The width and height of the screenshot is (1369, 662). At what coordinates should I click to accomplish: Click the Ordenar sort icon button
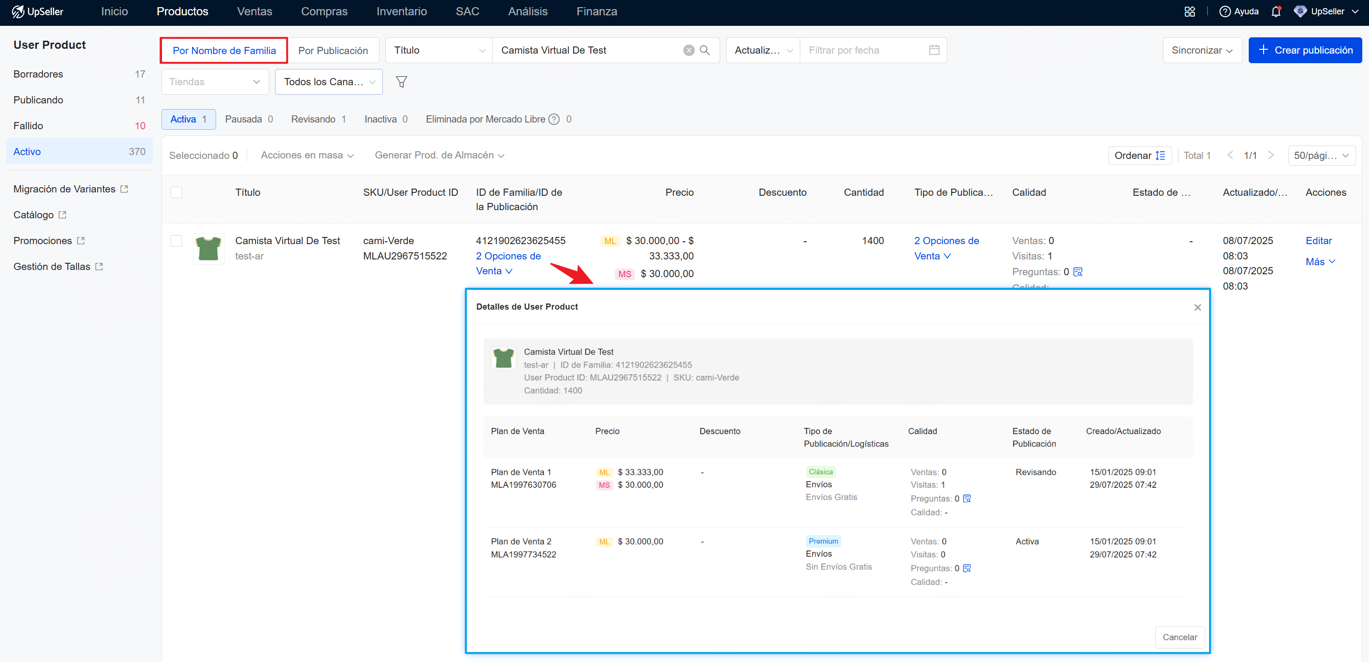1139,156
